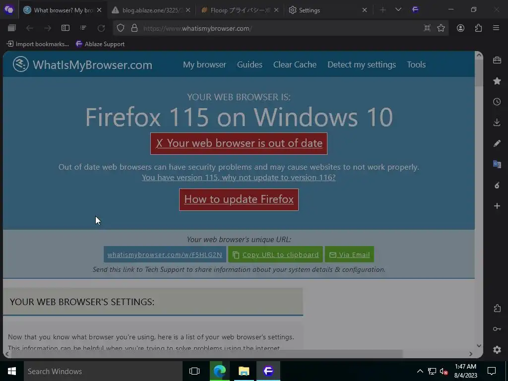Click why not update to version 116 link

[x=239, y=178]
